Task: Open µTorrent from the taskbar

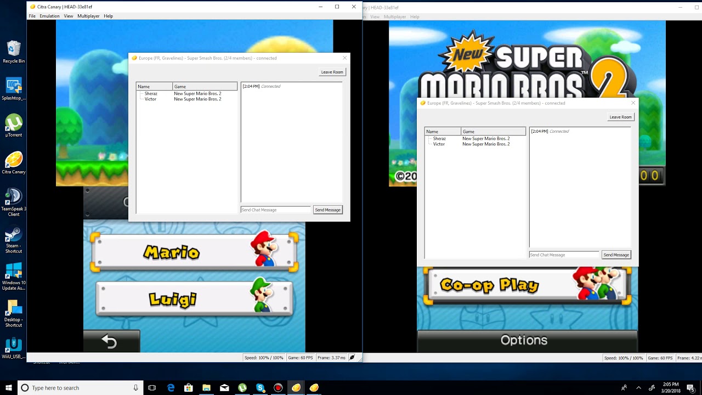Action: pos(242,388)
